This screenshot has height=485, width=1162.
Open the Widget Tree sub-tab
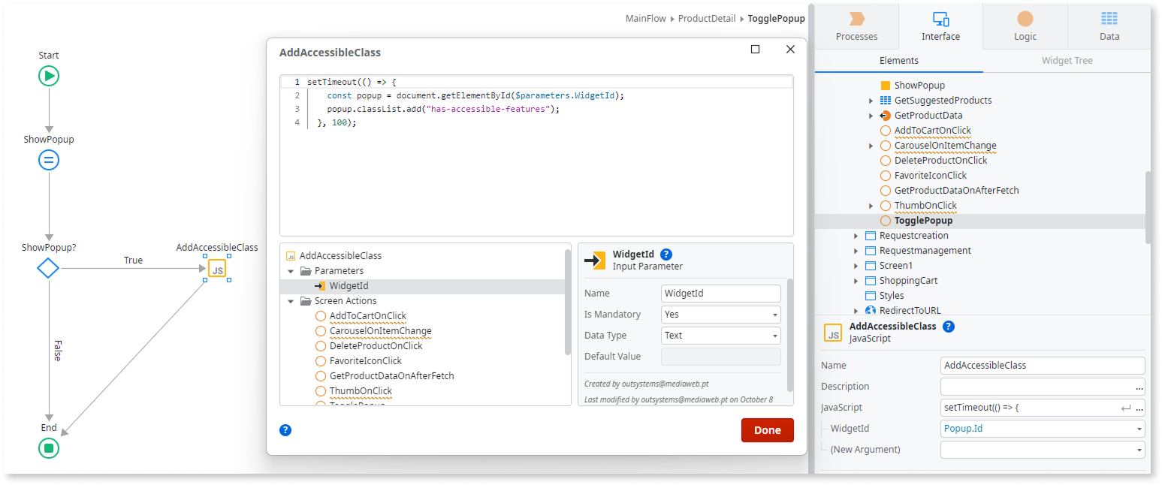pyautogui.click(x=1067, y=61)
